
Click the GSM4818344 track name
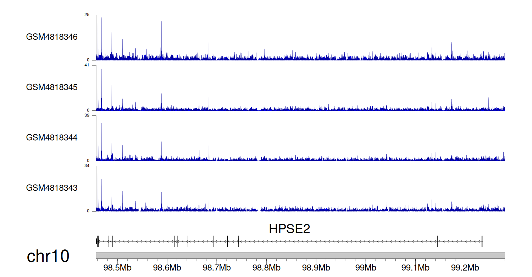click(52, 137)
